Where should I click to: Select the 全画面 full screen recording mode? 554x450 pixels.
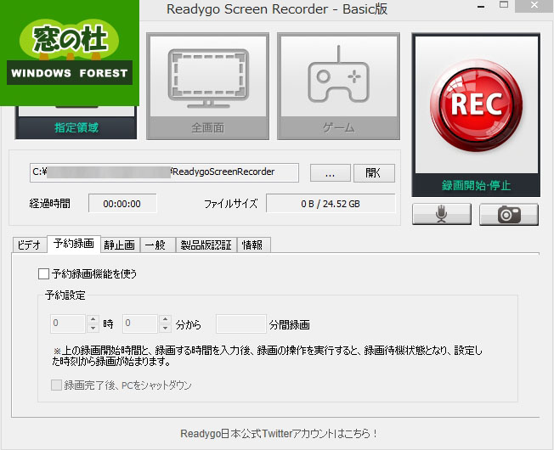point(207,87)
